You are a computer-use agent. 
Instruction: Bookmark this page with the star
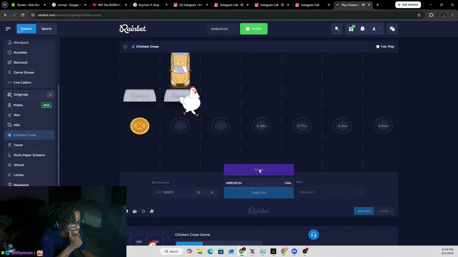click(419, 15)
